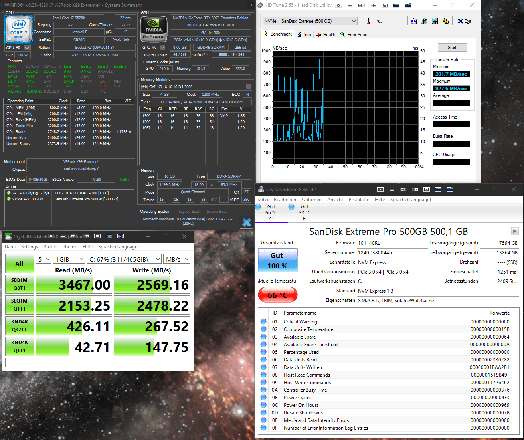Expand the memory module GeIL dropdown
Screen dimensions: 524x440
(x=195, y=87)
